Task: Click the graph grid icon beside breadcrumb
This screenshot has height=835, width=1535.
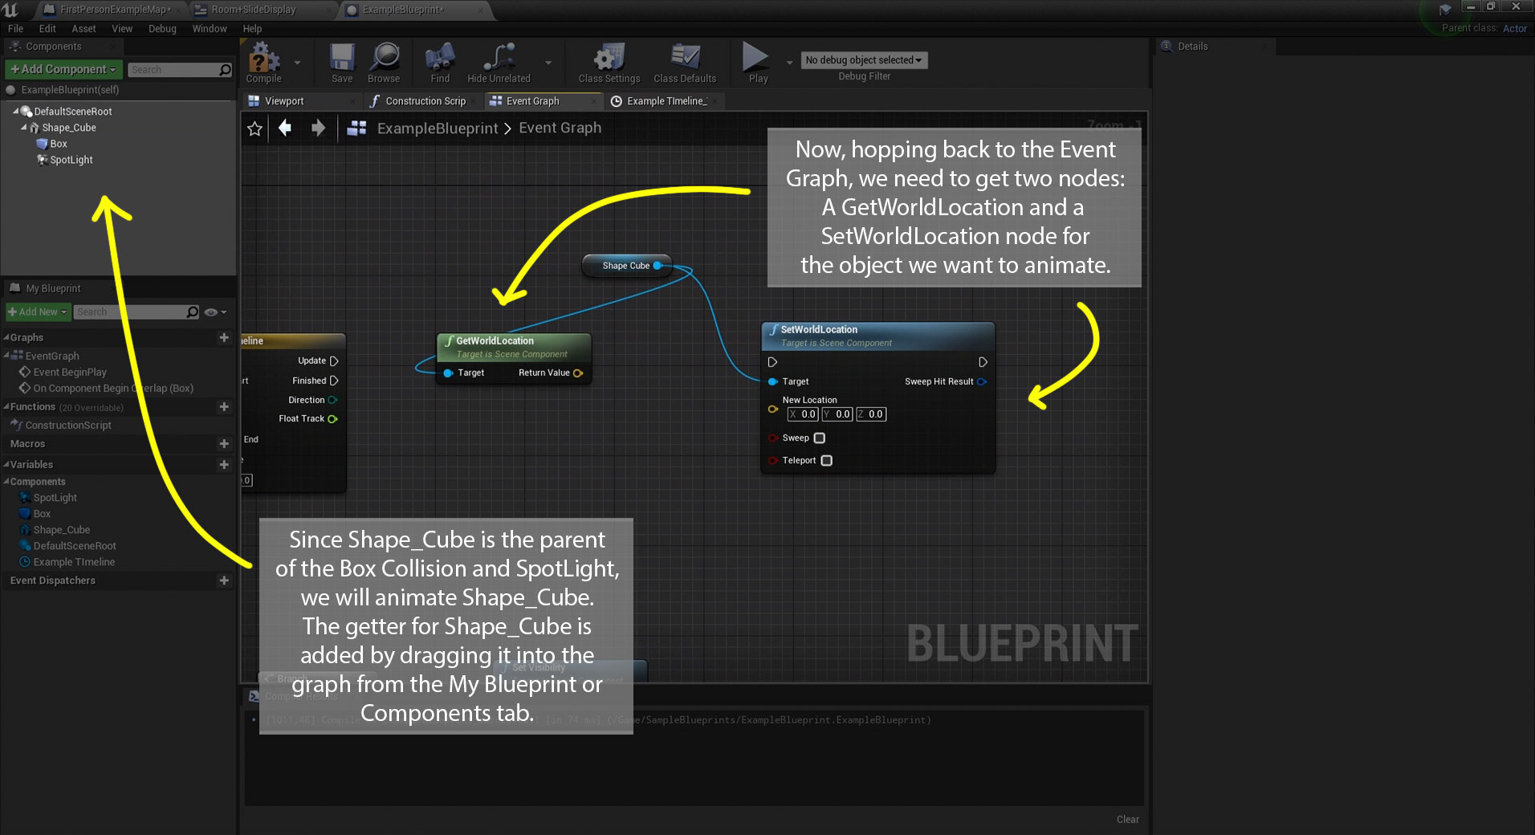Action: click(356, 128)
